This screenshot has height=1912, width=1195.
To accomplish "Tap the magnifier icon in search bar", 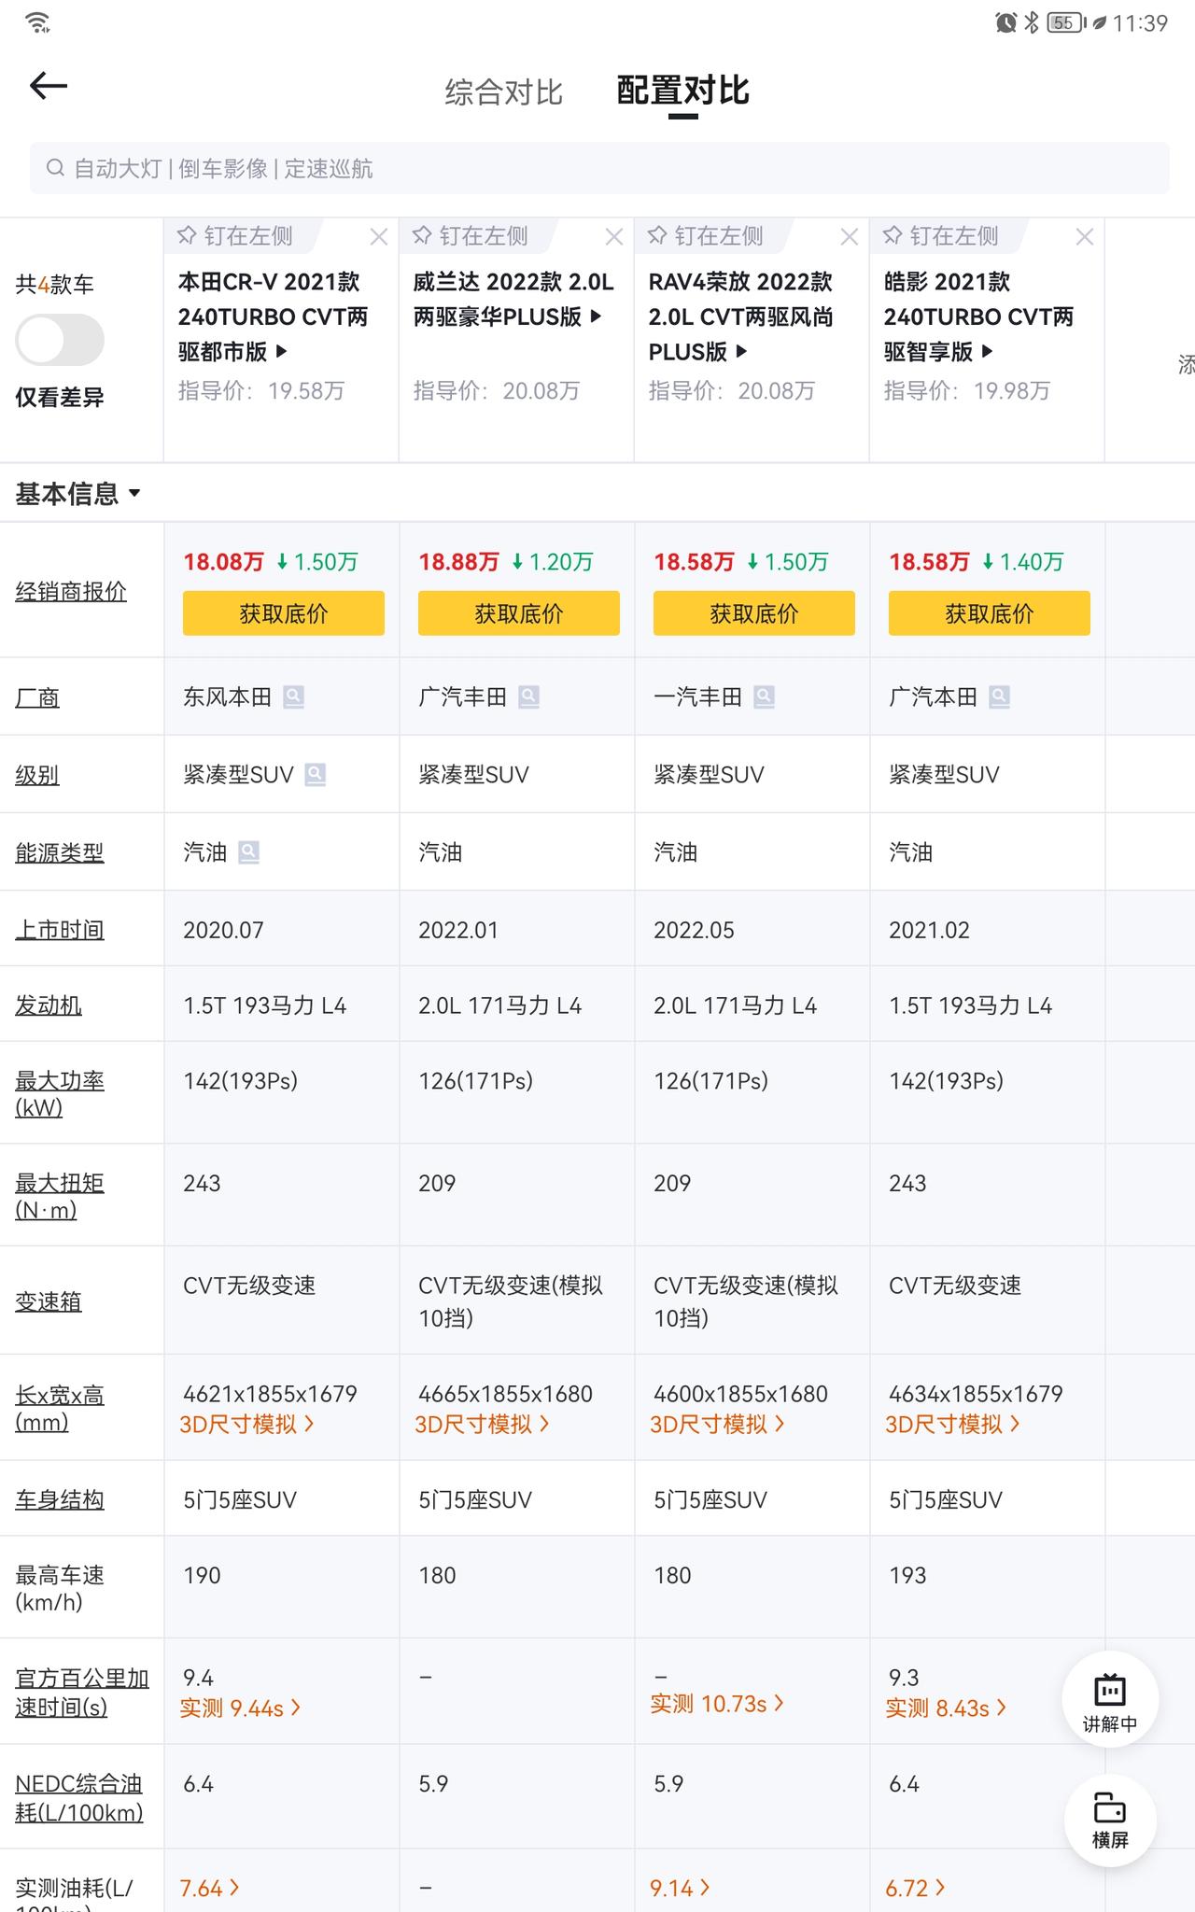I will 56,168.
